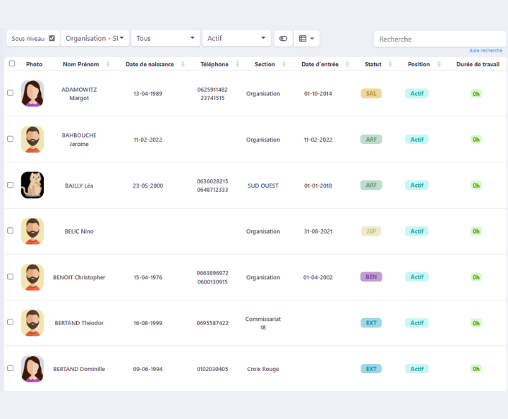Select the ADAMOWITZ Margot row checkbox
The height and width of the screenshot is (419, 508).
11,93
